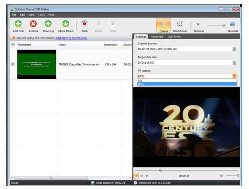The image size is (249, 189).
Task: Open the Edit menu
Action: (22, 15)
